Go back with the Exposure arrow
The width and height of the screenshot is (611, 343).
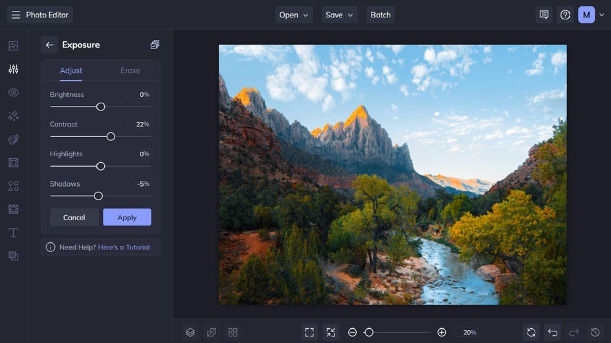pyautogui.click(x=49, y=45)
